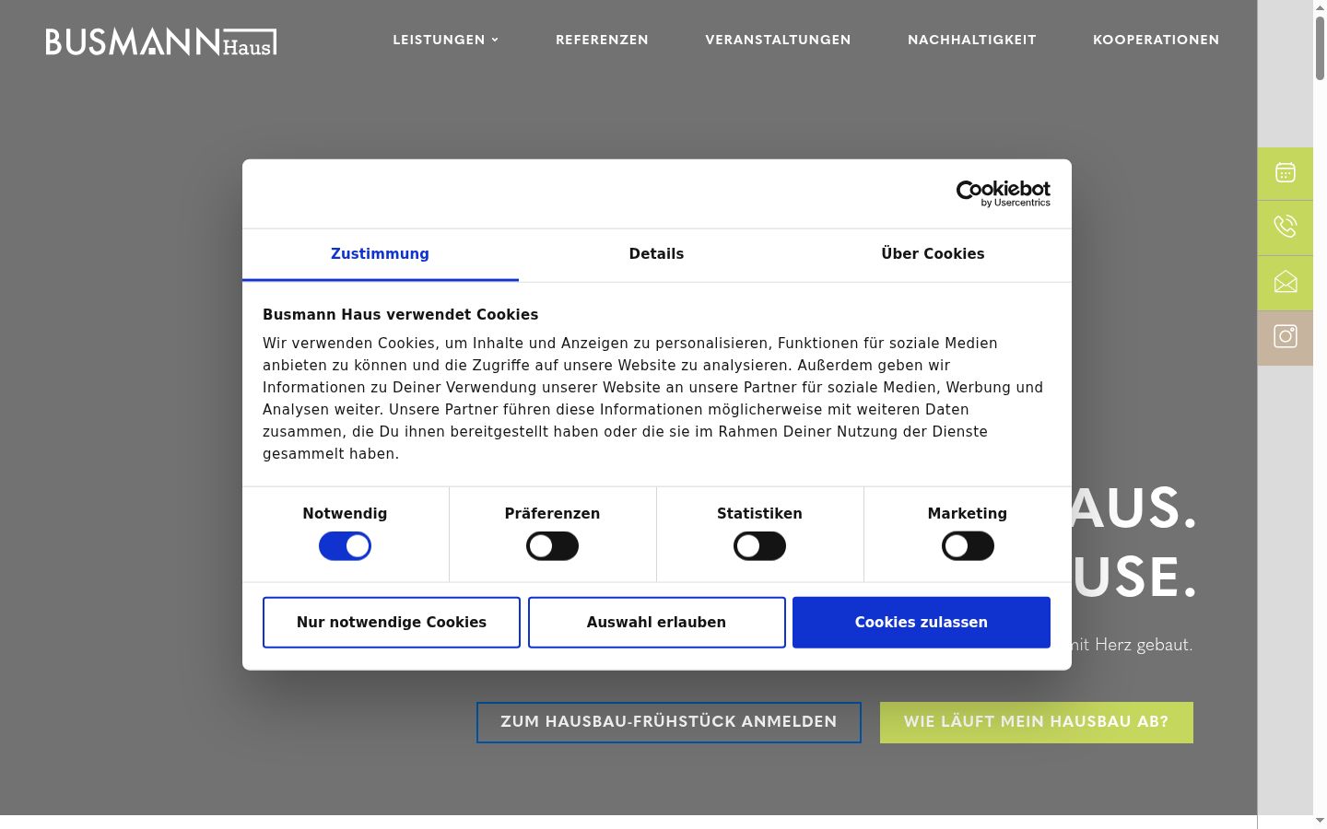Click the scrollbar up arrow
Image resolution: width=1327 pixels, height=829 pixels.
click(1320, 6)
